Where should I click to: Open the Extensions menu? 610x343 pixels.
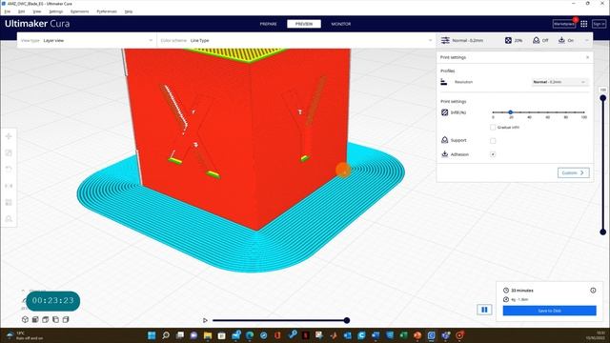tap(80, 11)
